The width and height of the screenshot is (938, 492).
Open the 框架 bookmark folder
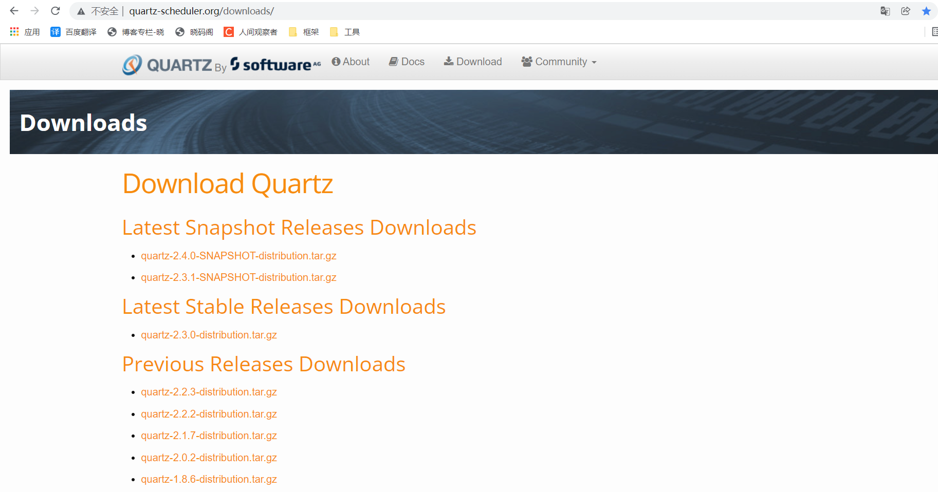click(x=304, y=32)
